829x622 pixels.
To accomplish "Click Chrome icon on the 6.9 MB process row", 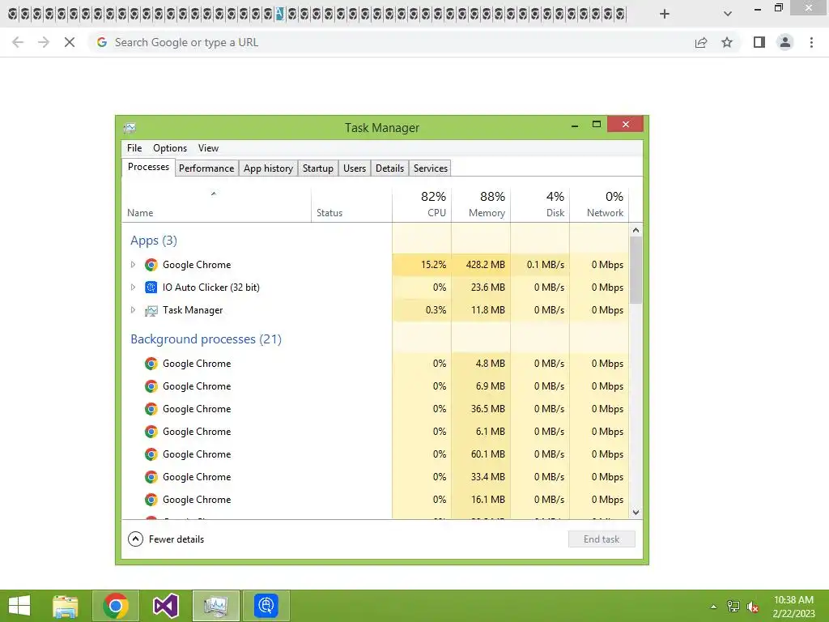I will coord(151,386).
